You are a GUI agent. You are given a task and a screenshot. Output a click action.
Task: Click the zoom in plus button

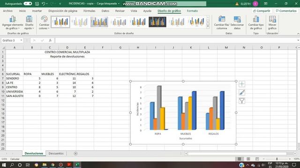point(290,159)
